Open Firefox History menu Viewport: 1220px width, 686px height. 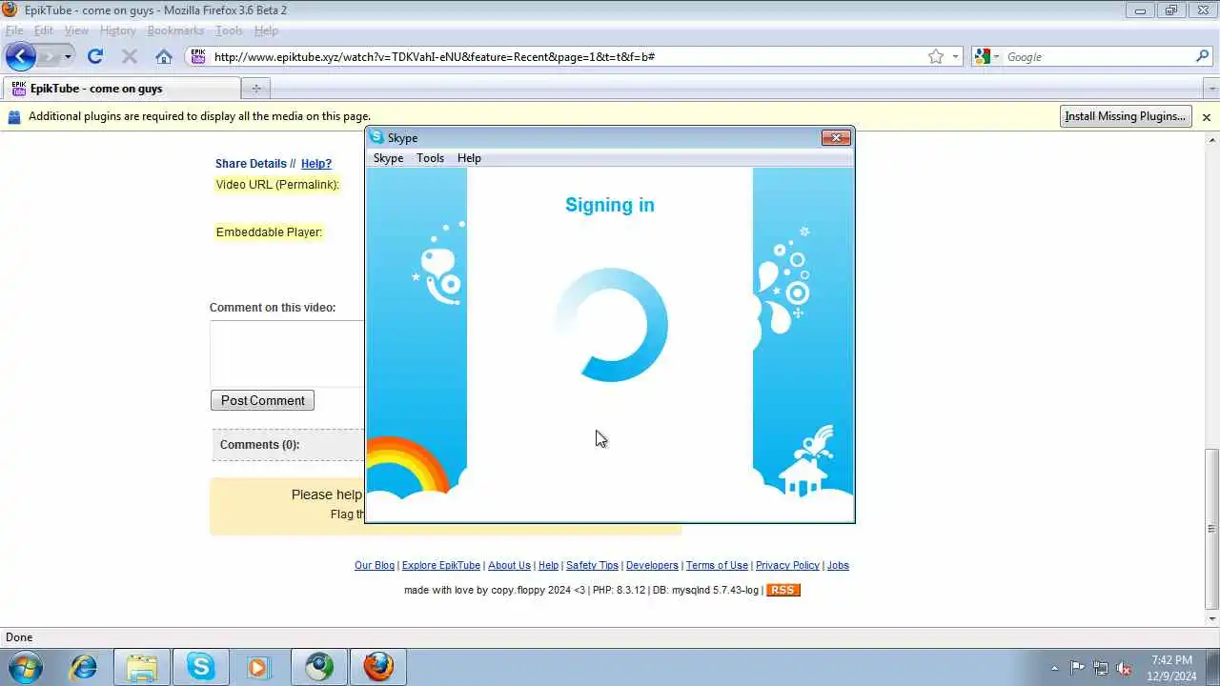point(117,30)
